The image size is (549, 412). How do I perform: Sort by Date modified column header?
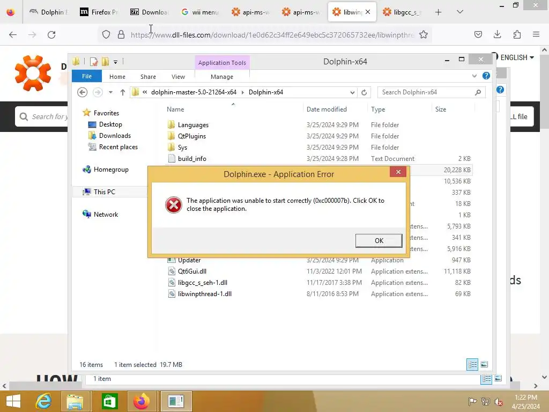point(327,109)
